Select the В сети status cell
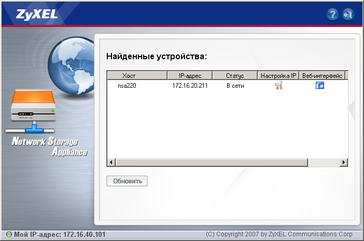Image resolution: width=364 pixels, height=241 pixels. pyautogui.click(x=235, y=86)
